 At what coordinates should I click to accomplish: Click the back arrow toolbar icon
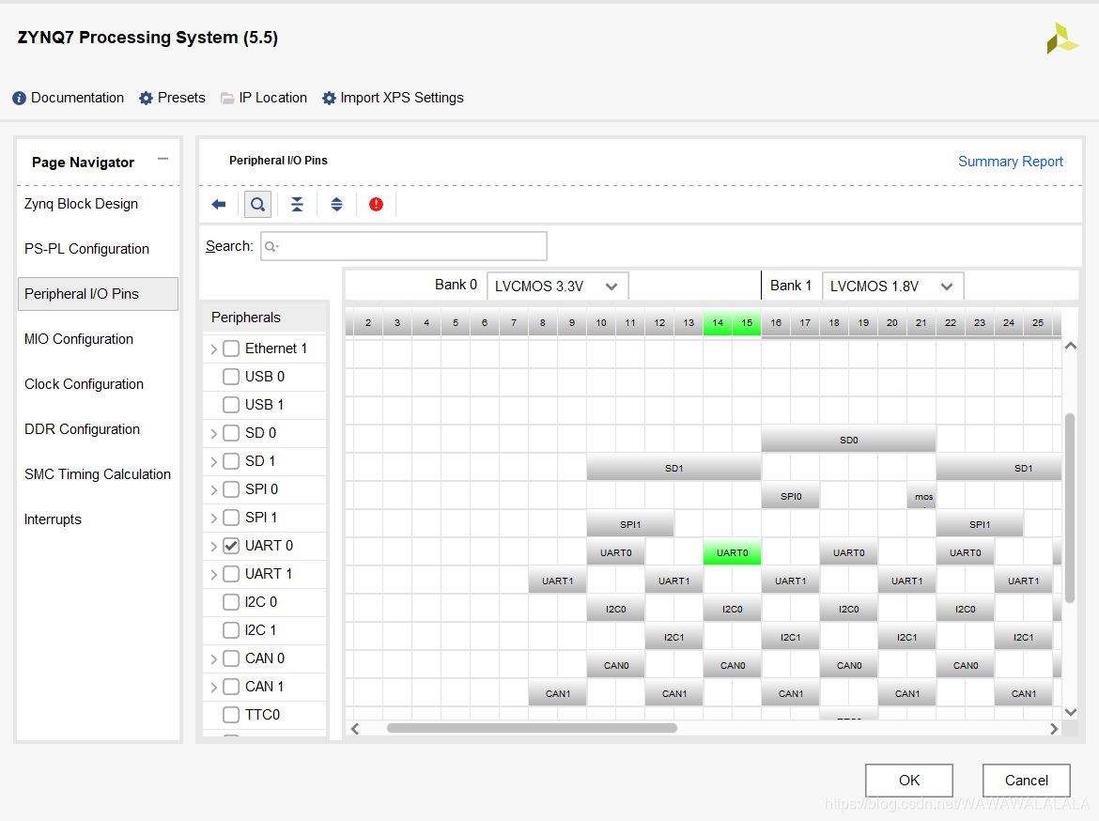pyautogui.click(x=219, y=204)
